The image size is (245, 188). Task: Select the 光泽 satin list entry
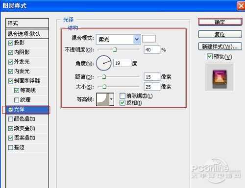coord(27,110)
